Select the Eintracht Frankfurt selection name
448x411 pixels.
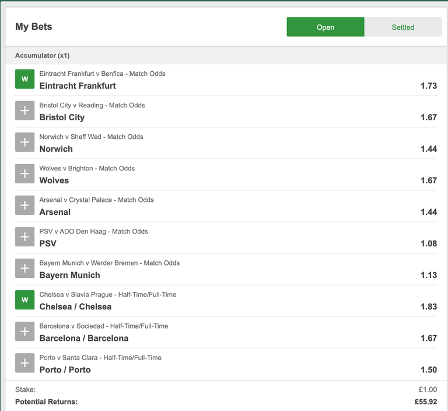click(x=78, y=86)
